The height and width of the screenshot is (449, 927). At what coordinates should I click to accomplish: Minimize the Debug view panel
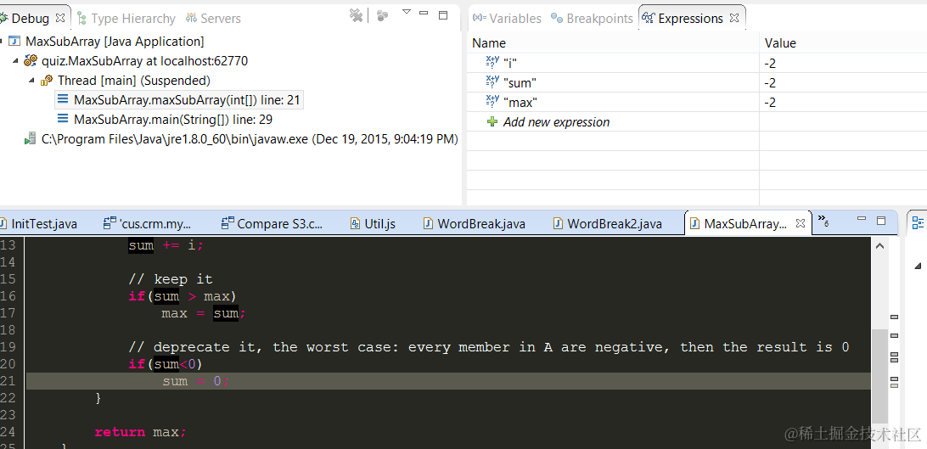(x=424, y=12)
